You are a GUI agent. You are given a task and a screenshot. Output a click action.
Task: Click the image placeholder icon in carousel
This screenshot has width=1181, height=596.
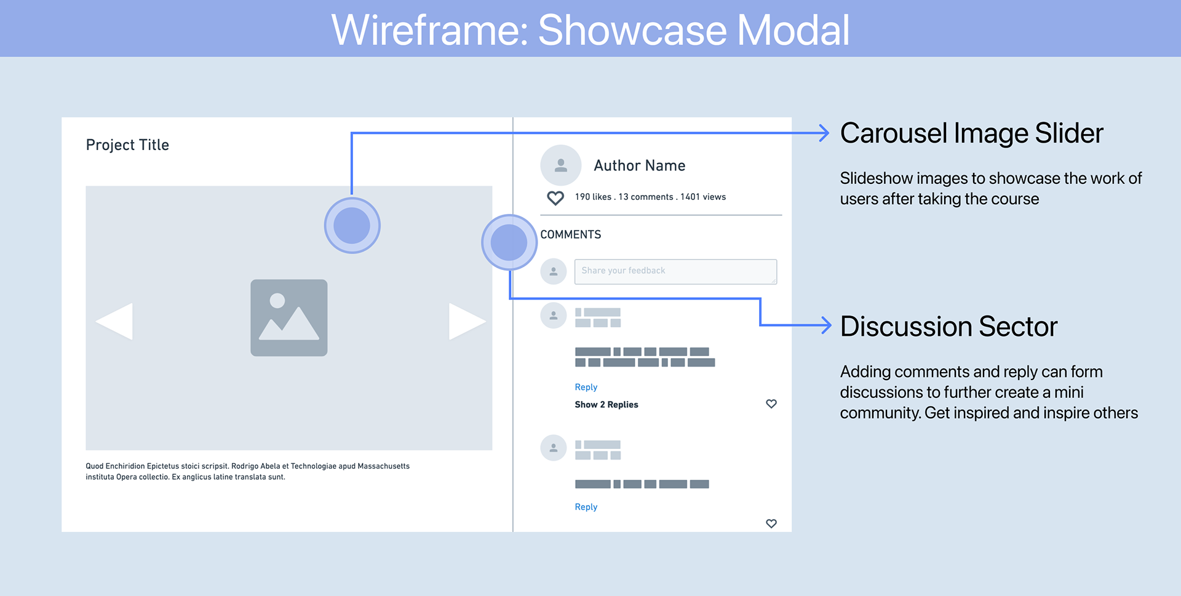pos(289,318)
